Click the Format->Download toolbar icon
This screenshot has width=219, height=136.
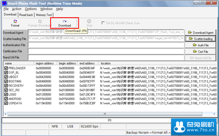click(40, 23)
